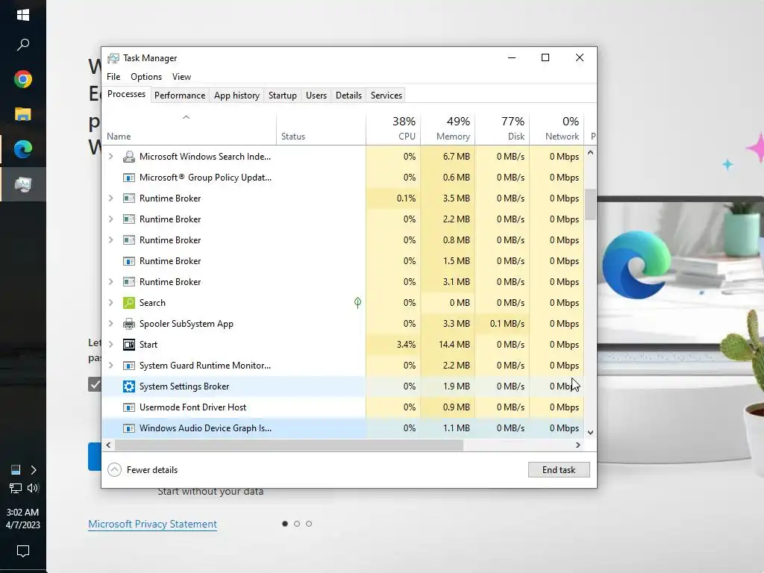The width and height of the screenshot is (764, 573).
Task: Sort processes by the Memory column
Action: coord(448,129)
